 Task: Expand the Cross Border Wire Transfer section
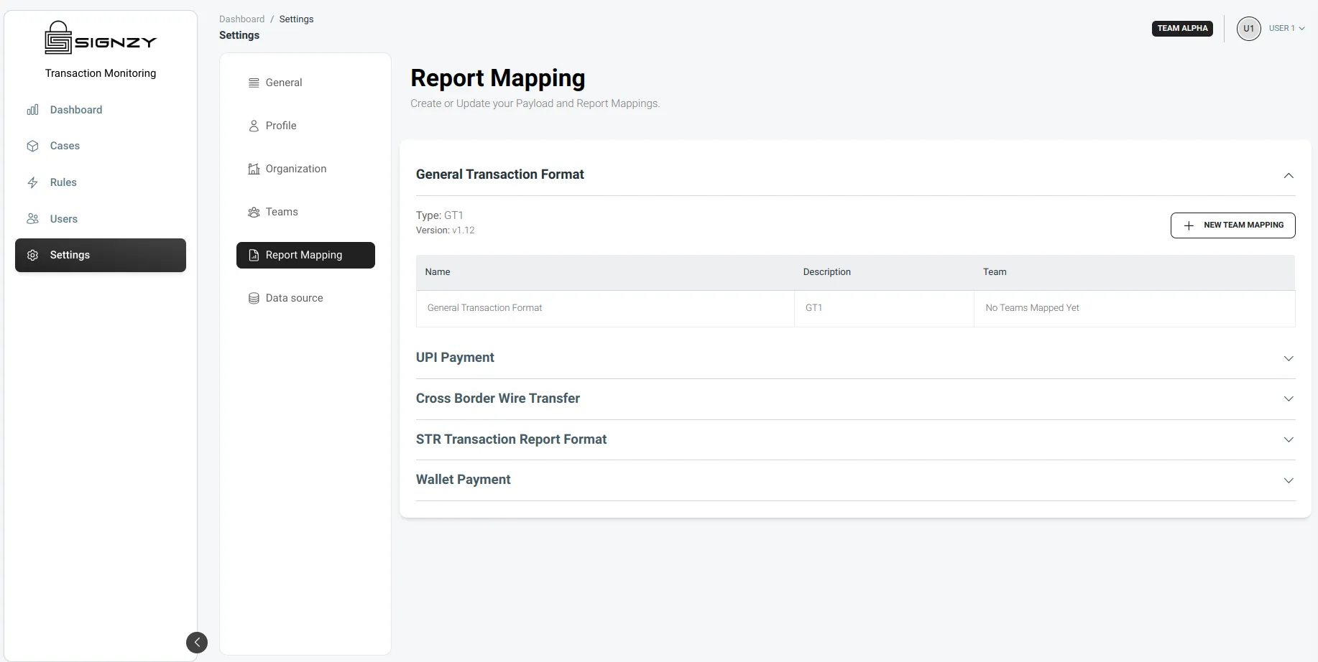(1289, 398)
